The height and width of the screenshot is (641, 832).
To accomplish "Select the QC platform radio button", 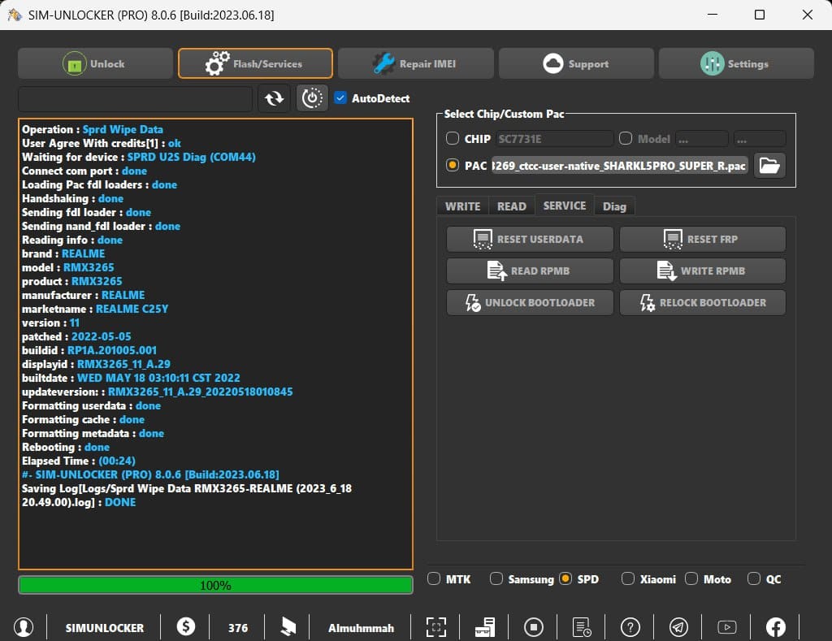I will coord(754,578).
